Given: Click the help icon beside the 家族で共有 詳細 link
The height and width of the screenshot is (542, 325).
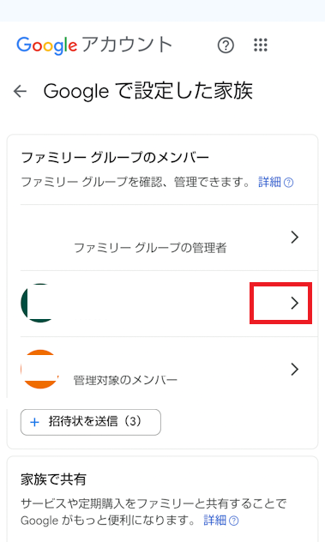Looking at the screenshot, I should [234, 521].
